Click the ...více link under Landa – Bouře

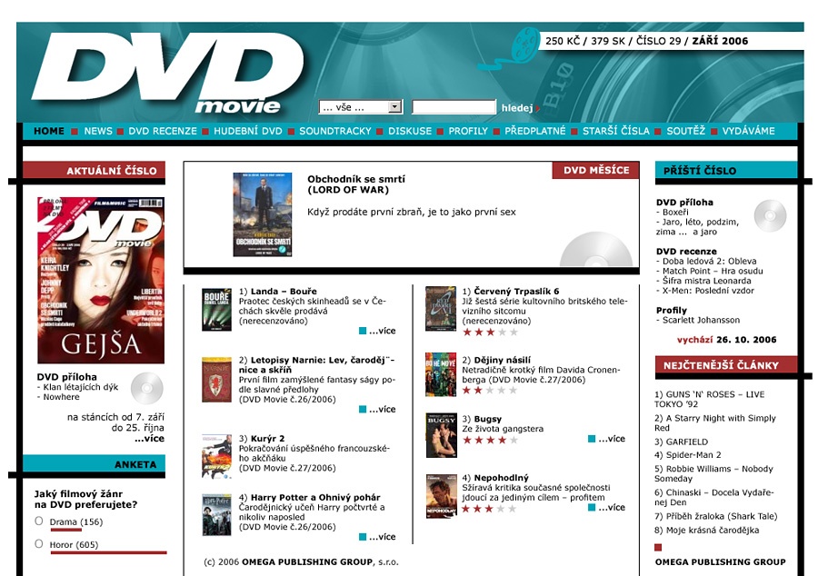click(x=383, y=331)
